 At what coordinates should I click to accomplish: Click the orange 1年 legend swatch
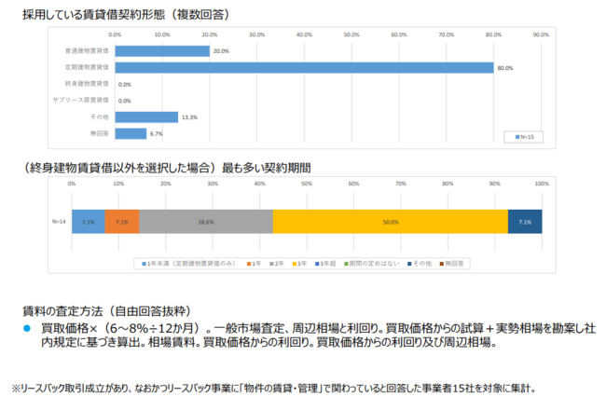tap(249, 264)
